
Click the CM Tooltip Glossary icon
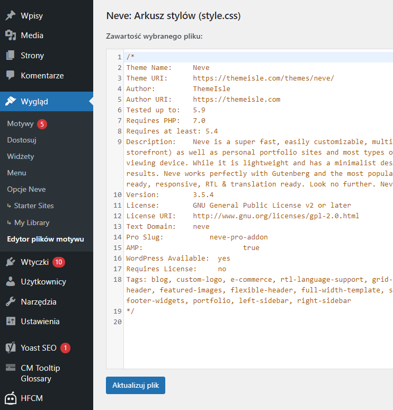point(11,368)
